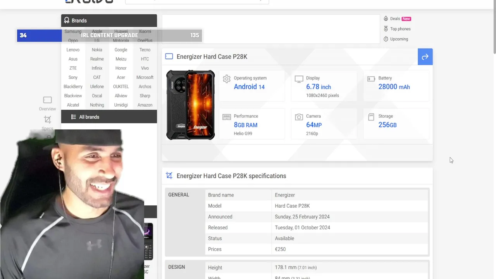The height and width of the screenshot is (279, 496).
Task: Click the Specs crop icon in sidebar
Action: 47,119
